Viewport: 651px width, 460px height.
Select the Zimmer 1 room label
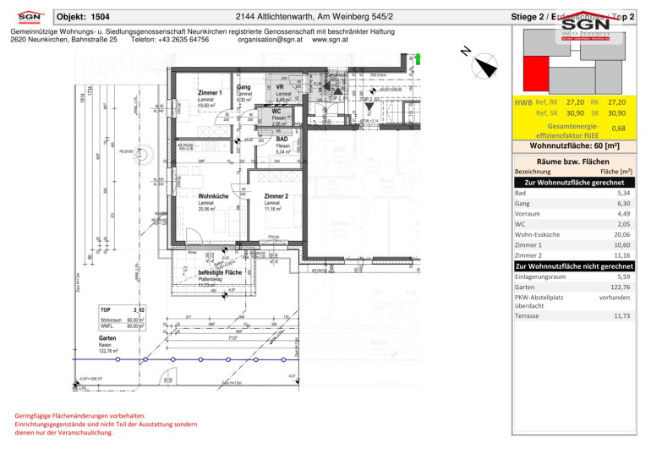210,93
